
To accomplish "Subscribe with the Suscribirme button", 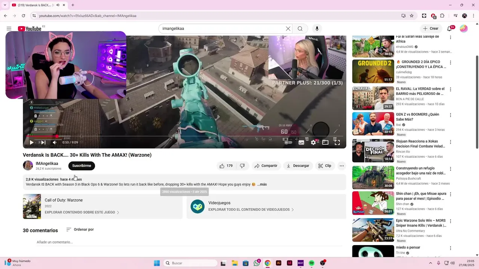I will (x=82, y=166).
